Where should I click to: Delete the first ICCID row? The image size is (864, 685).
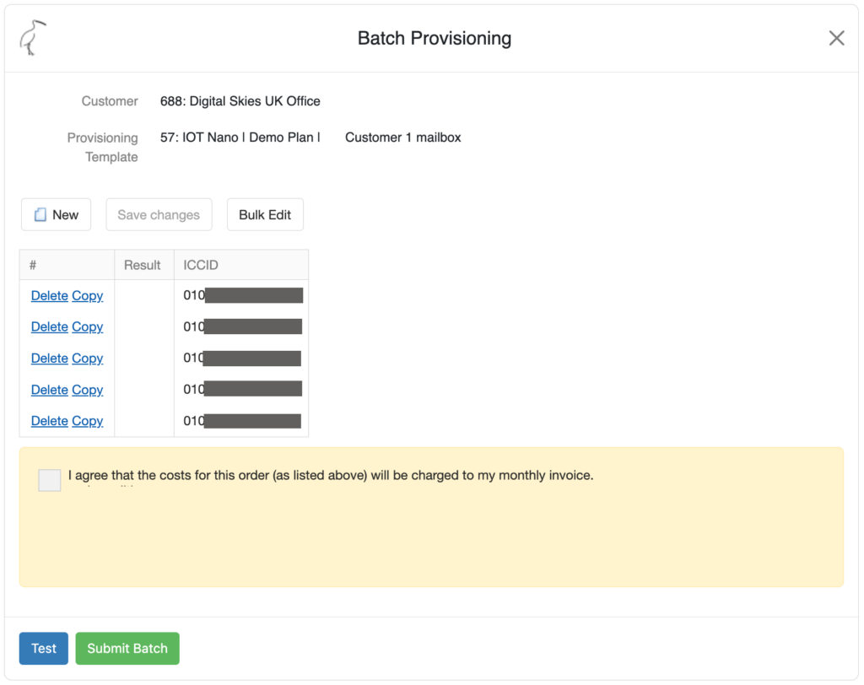tap(49, 296)
